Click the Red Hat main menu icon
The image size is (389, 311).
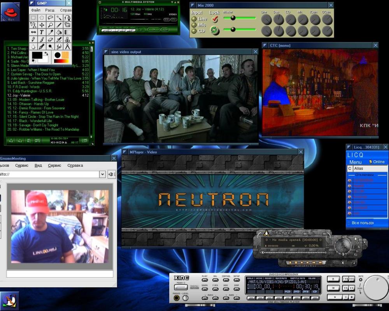coord(10,12)
